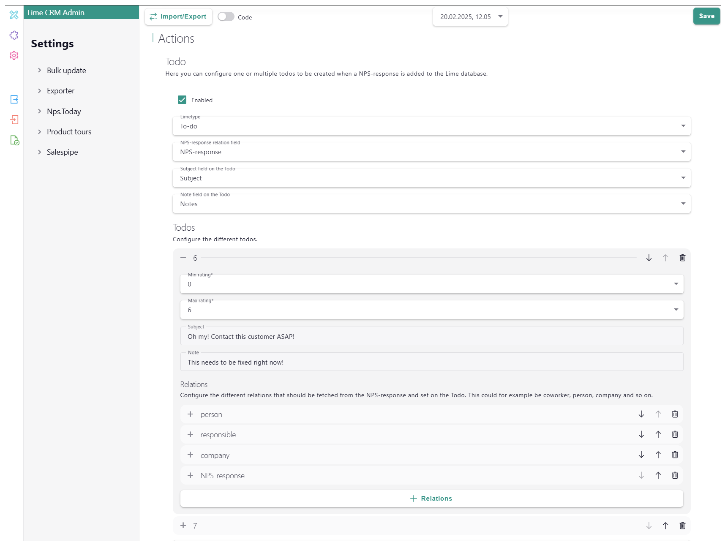Move todo 7 up with arrow
This screenshot has width=725, height=545.
click(x=665, y=526)
